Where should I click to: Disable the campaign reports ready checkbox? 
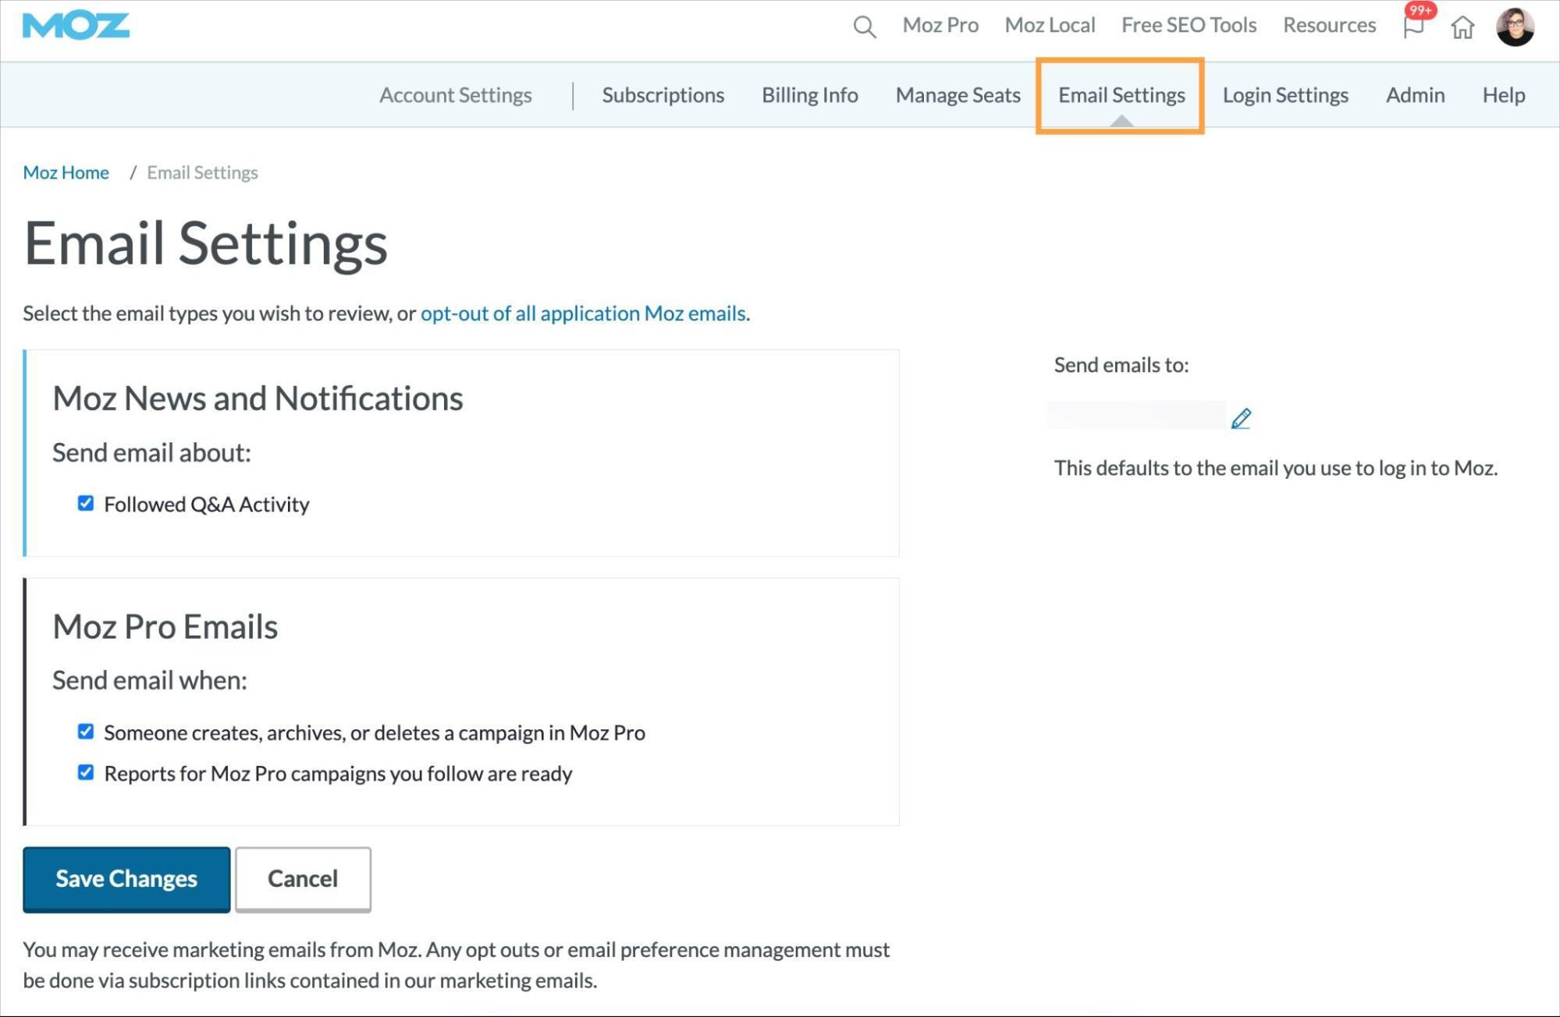pyautogui.click(x=86, y=772)
